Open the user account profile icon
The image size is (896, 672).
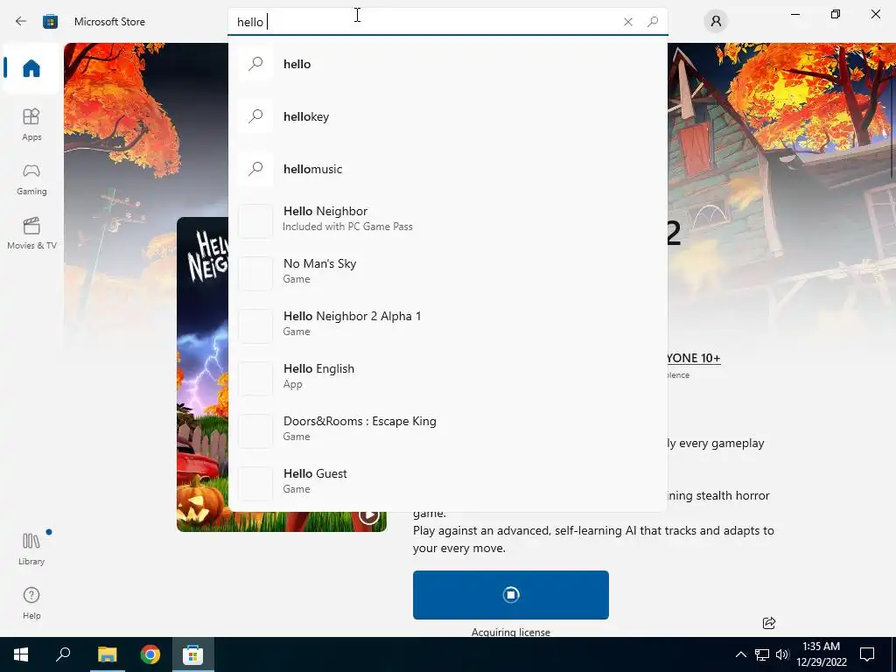(x=716, y=22)
